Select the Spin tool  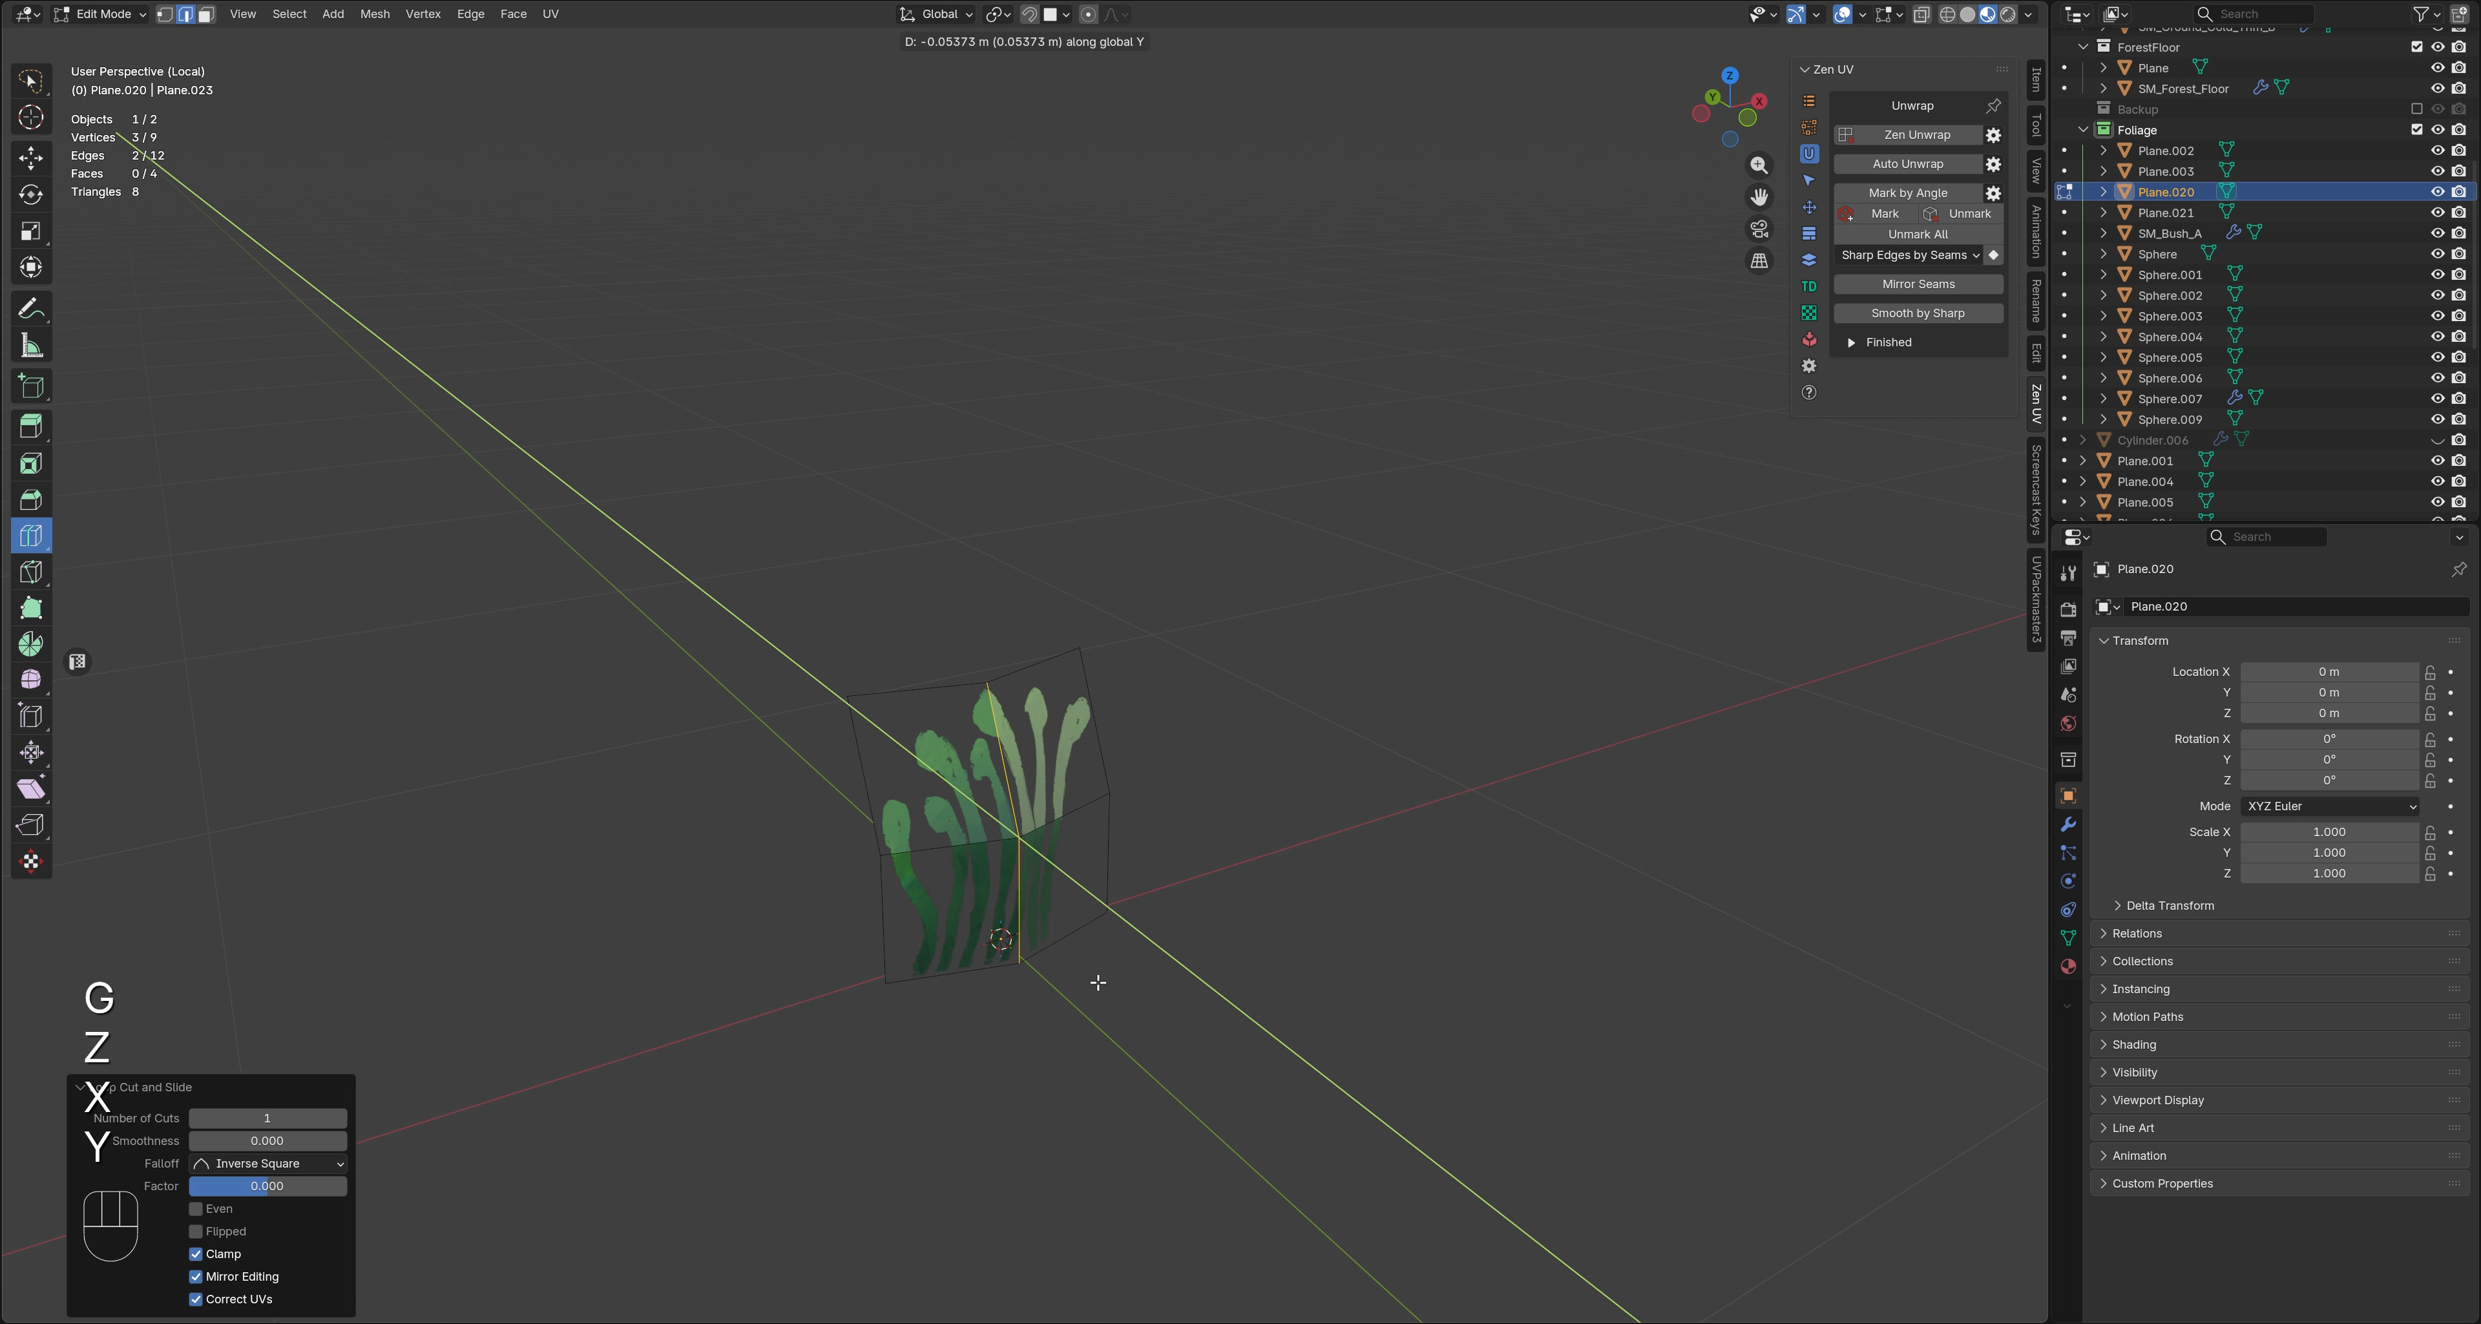[x=31, y=644]
